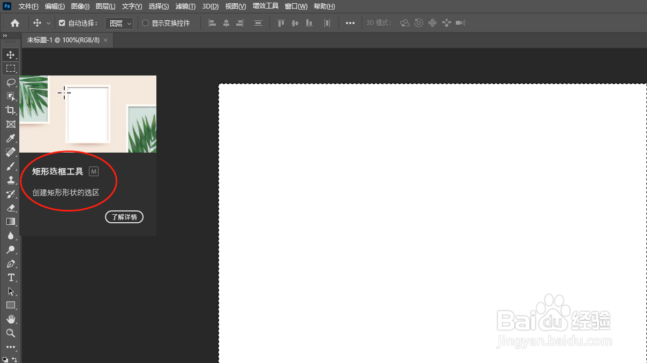
Task: Click align bottom edges icon
Action: click(x=309, y=23)
